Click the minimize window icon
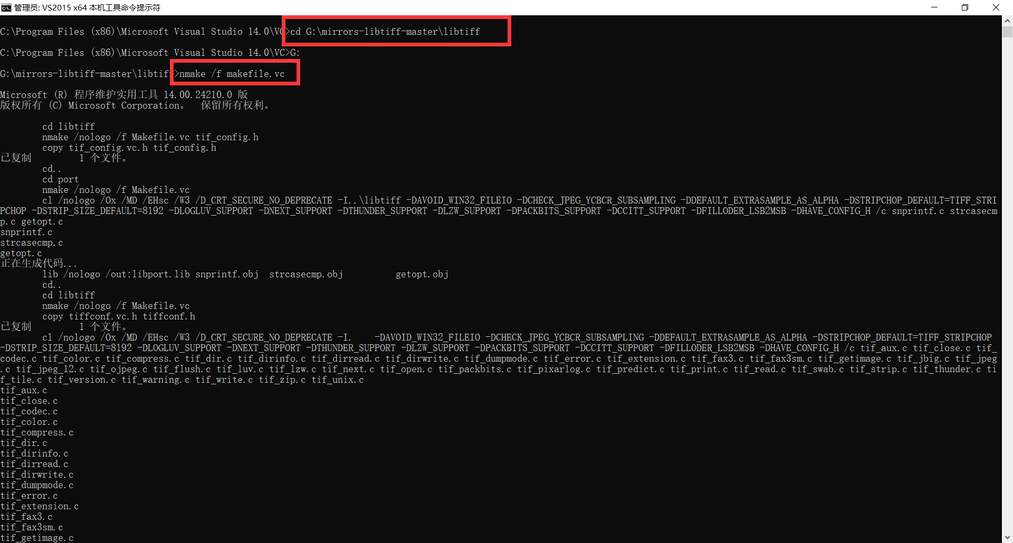1013x543 pixels. pos(934,7)
